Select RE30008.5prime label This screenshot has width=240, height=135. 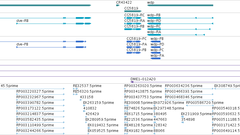[138, 103]
